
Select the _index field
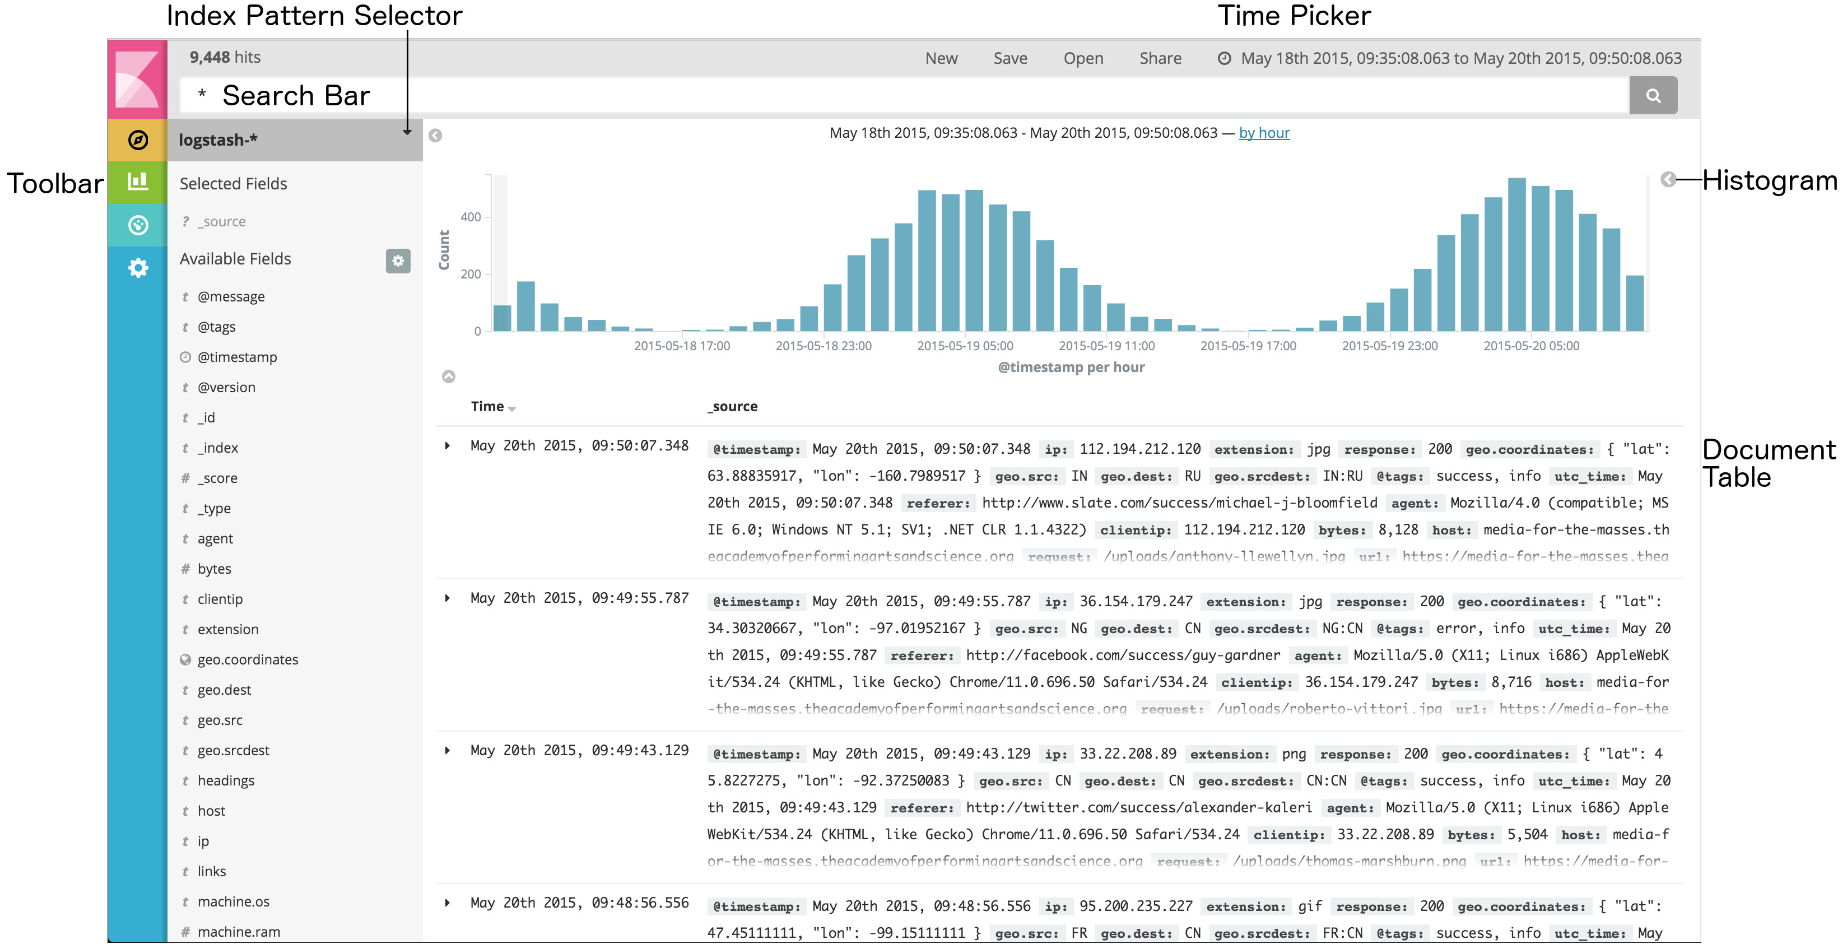[x=217, y=448]
